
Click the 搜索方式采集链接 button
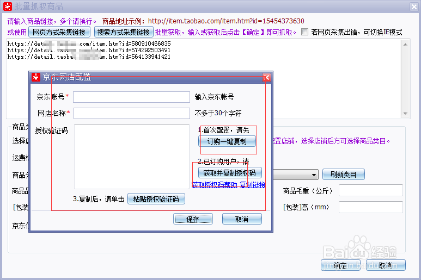(124, 32)
